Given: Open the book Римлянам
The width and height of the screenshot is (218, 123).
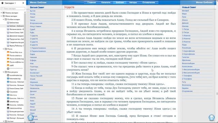Looking at the screenshot, I should pyautogui.click(x=186, y=48).
